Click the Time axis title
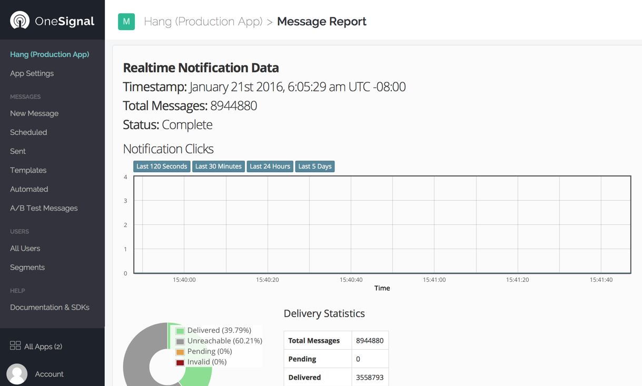The width and height of the screenshot is (642, 386). [x=382, y=288]
